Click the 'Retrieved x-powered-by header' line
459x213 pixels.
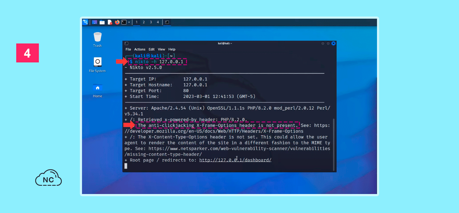(186, 120)
